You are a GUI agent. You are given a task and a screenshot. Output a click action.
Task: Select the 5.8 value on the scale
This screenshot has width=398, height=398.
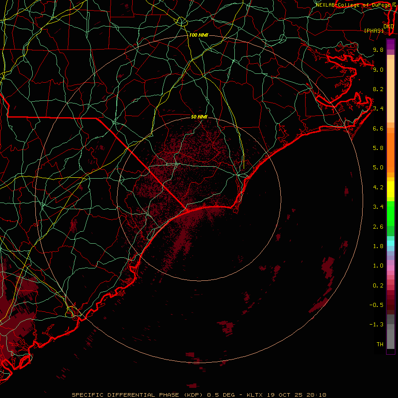378,148
